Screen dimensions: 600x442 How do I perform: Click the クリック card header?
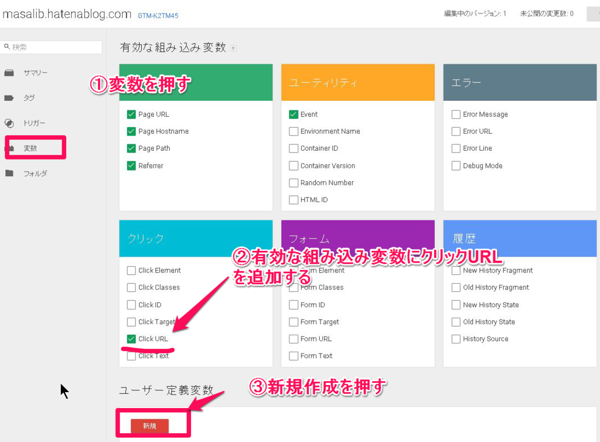click(196, 238)
